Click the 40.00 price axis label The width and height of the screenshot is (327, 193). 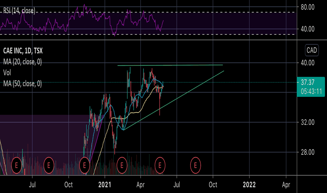[x=308, y=63]
